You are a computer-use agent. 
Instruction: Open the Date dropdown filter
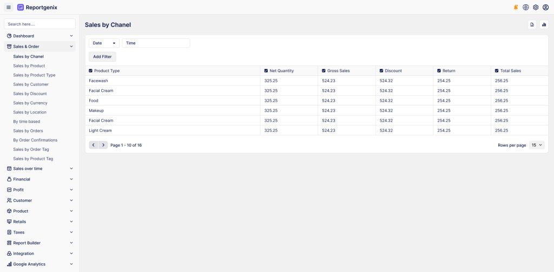tap(104, 43)
